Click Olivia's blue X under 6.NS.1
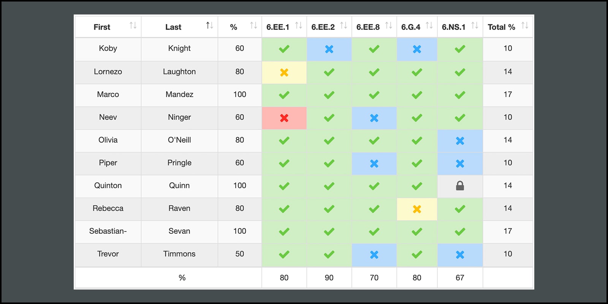The width and height of the screenshot is (608, 304). click(x=460, y=141)
